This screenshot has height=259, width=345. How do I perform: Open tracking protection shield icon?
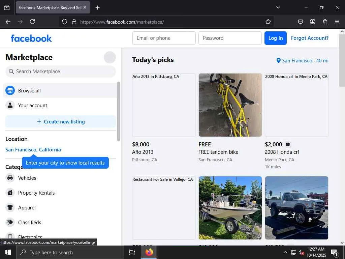point(64,22)
